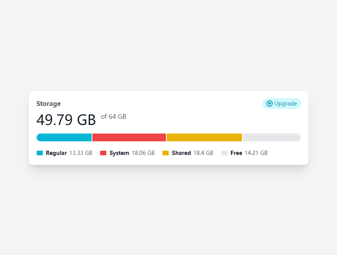
Task: Click the cyan Regular segment of storage bar
Action: (64, 137)
